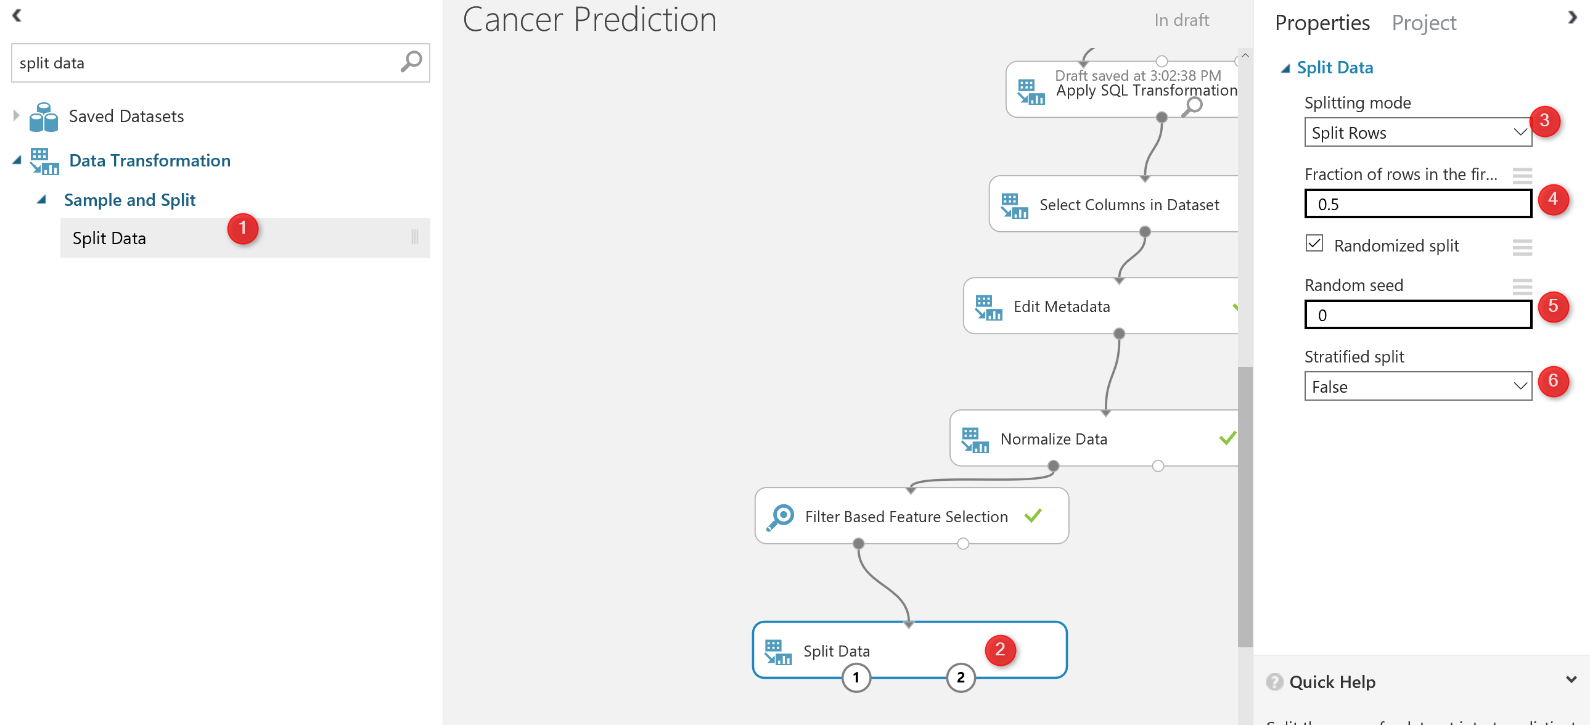Click the Edit Metadata module icon
Viewport: 1590px width, 725px height.
(x=988, y=306)
